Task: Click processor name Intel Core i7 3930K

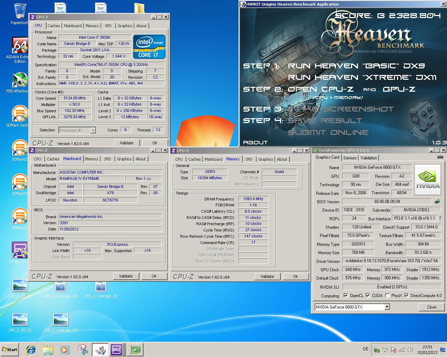Action: pos(95,37)
